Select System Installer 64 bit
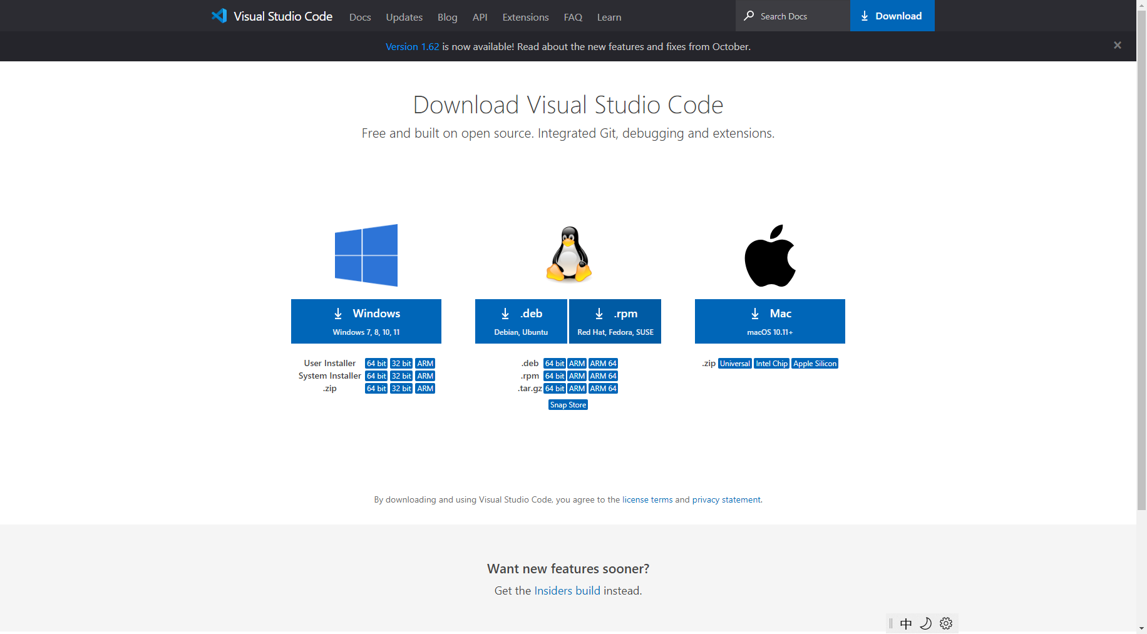Image resolution: width=1147 pixels, height=634 pixels. (376, 376)
